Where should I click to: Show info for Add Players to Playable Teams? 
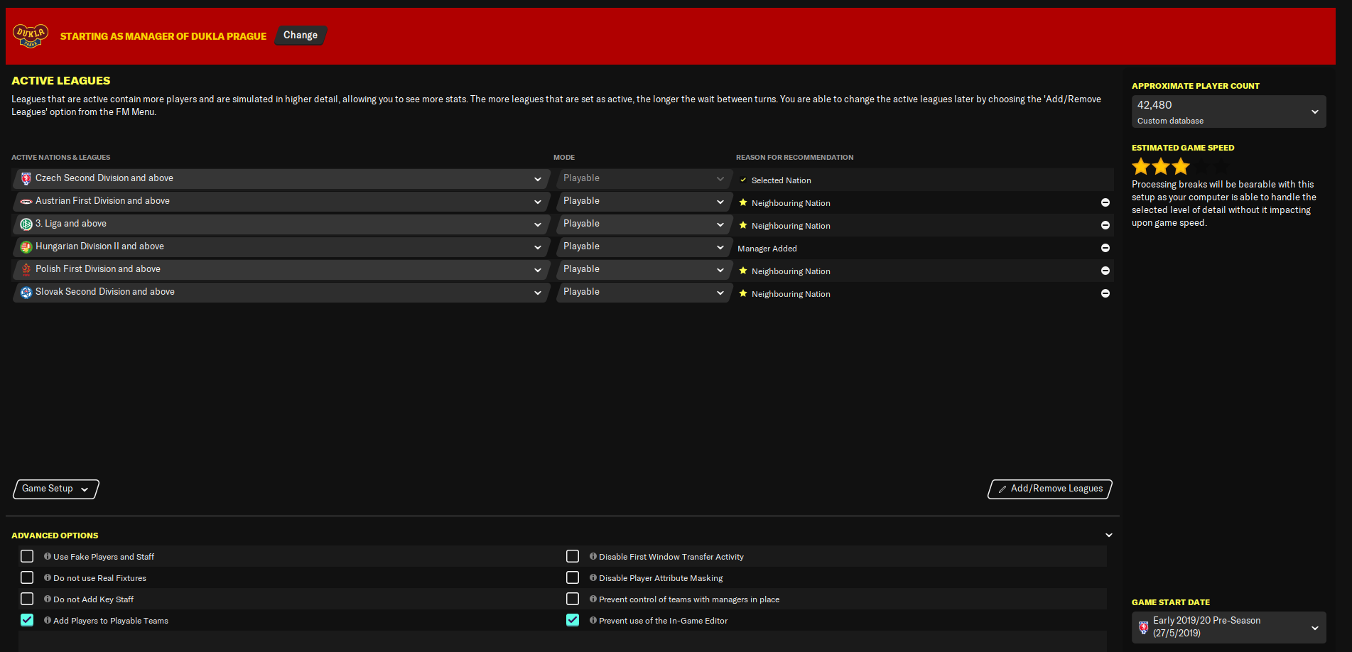pos(48,621)
